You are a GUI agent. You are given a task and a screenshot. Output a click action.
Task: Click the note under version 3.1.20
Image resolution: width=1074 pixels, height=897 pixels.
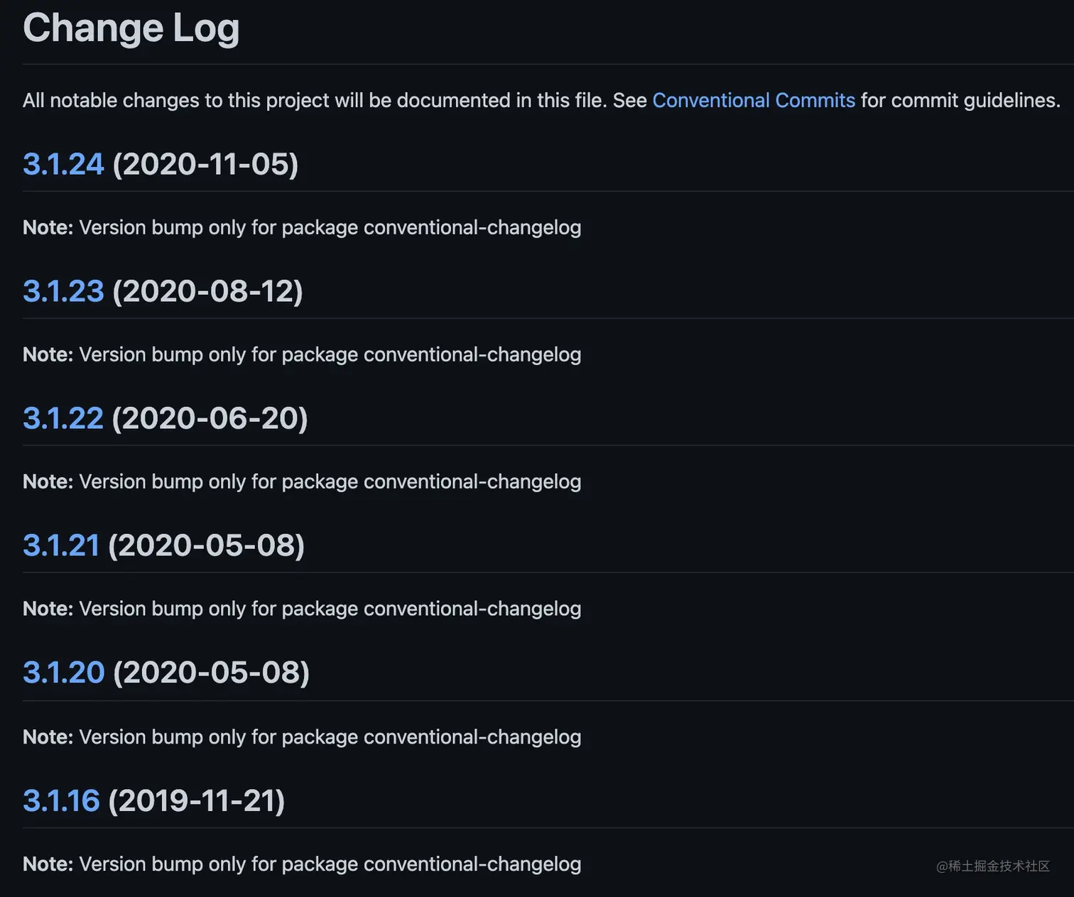pyautogui.click(x=302, y=736)
